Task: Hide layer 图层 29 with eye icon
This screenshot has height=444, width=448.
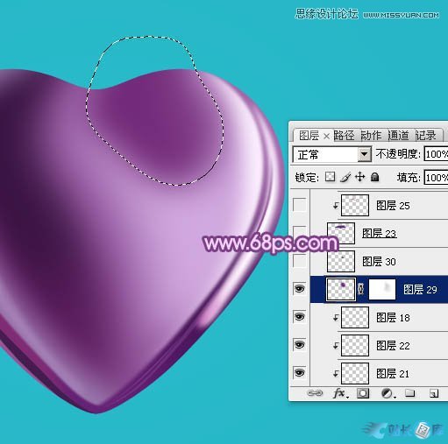Action: tap(300, 289)
